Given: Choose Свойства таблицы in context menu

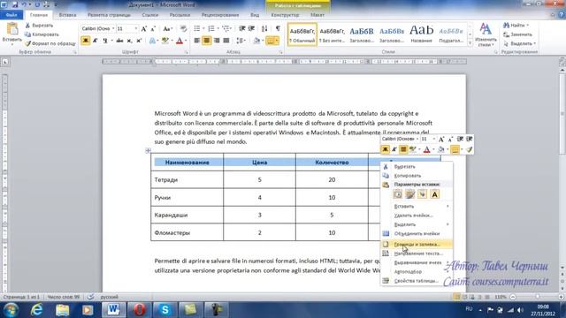Looking at the screenshot, I should (417, 281).
